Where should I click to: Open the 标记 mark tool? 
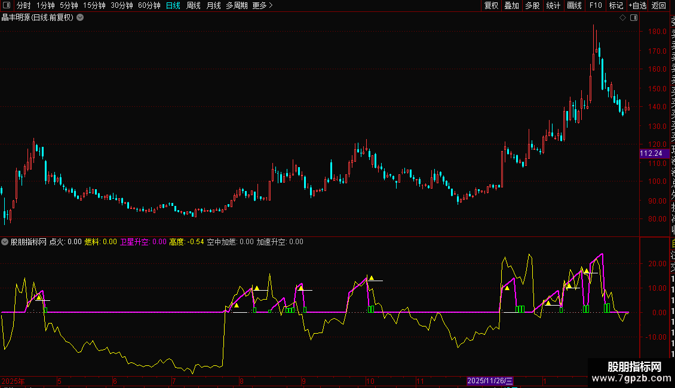pyautogui.click(x=616, y=5)
